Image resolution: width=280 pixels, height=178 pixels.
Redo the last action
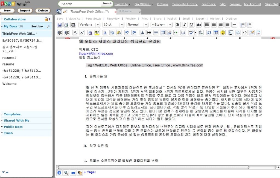[x=134, y=32]
